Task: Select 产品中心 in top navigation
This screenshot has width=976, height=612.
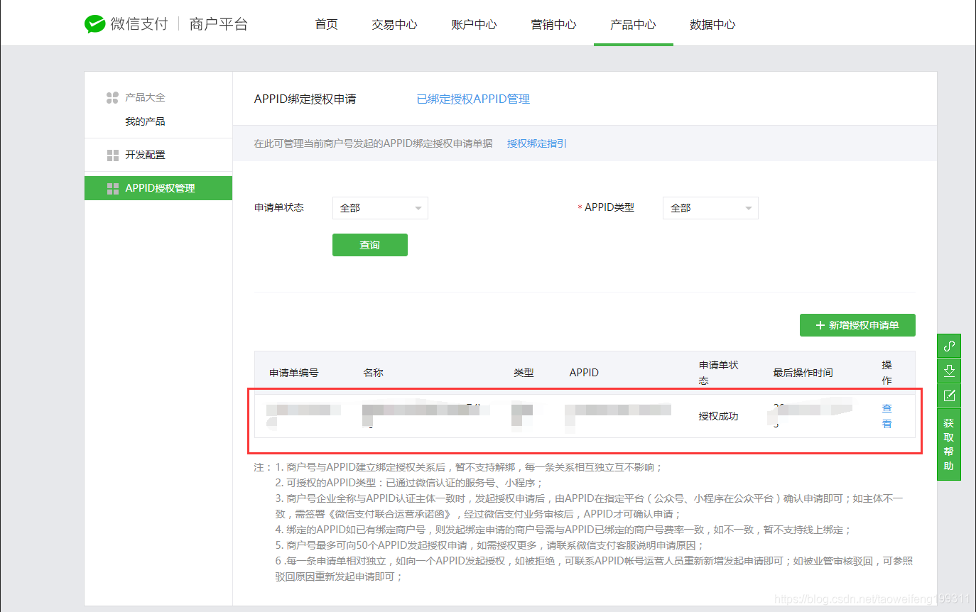Action: pos(634,24)
